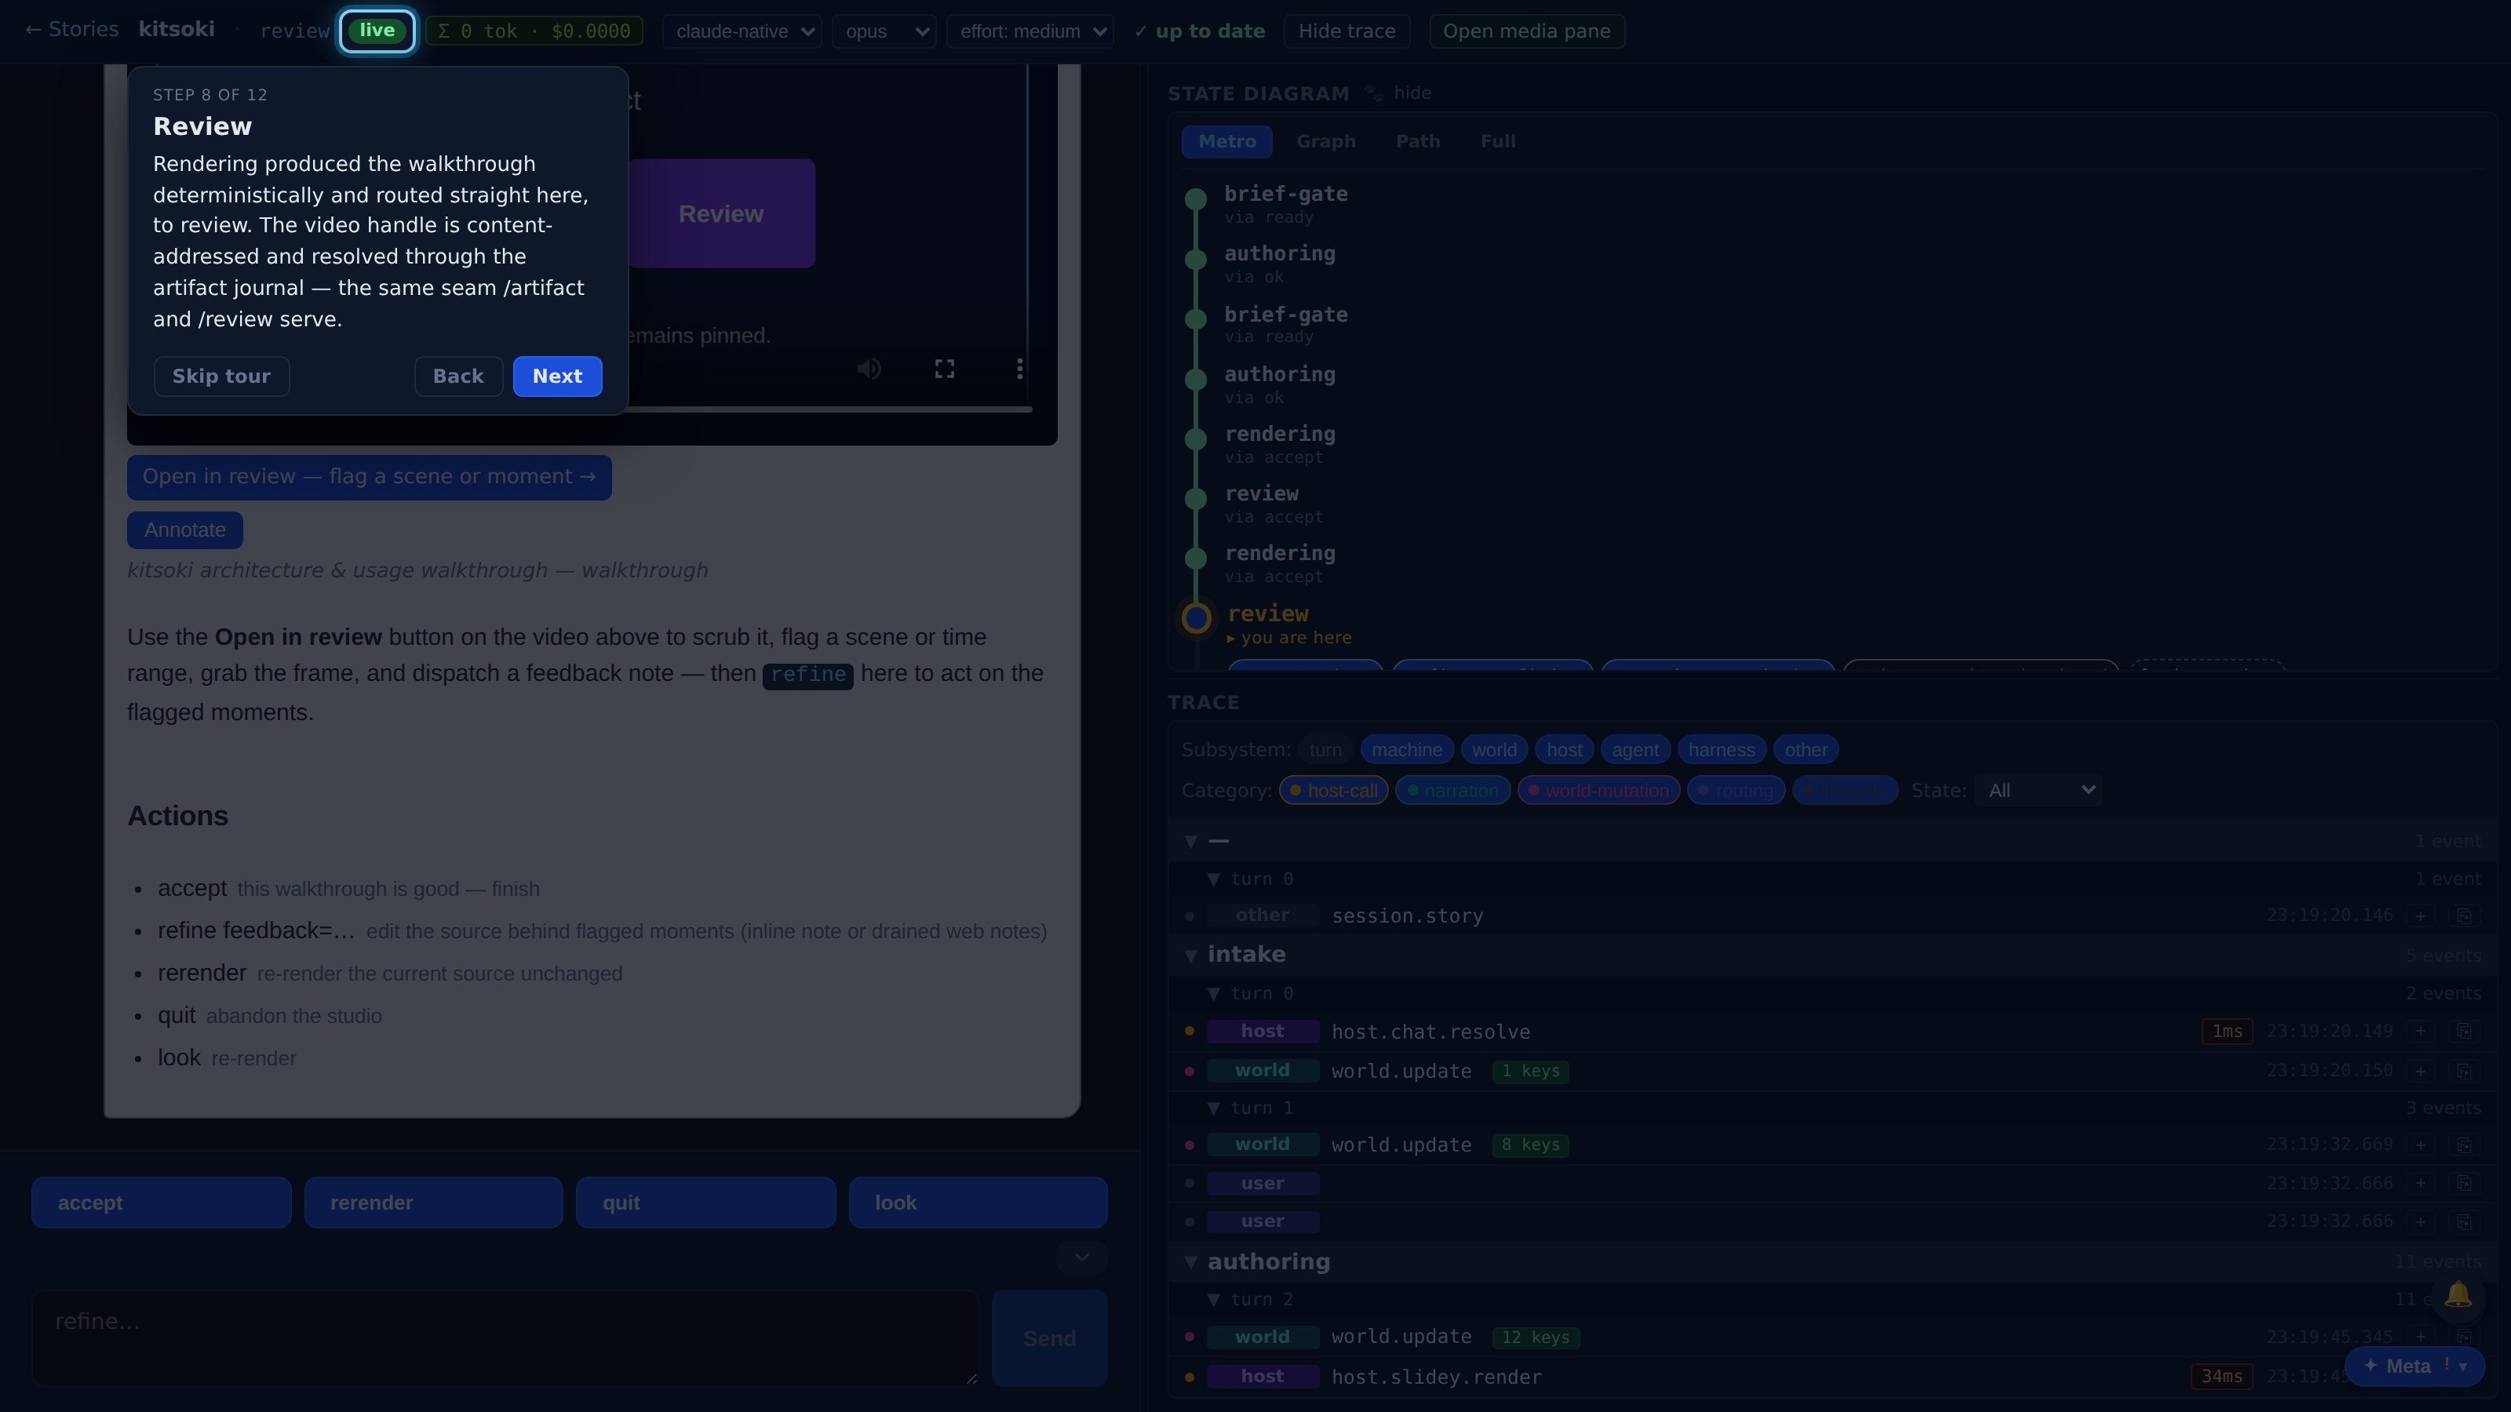Image resolution: width=2511 pixels, height=1412 pixels.
Task: Toggle the narration category filter
Action: click(1452, 790)
